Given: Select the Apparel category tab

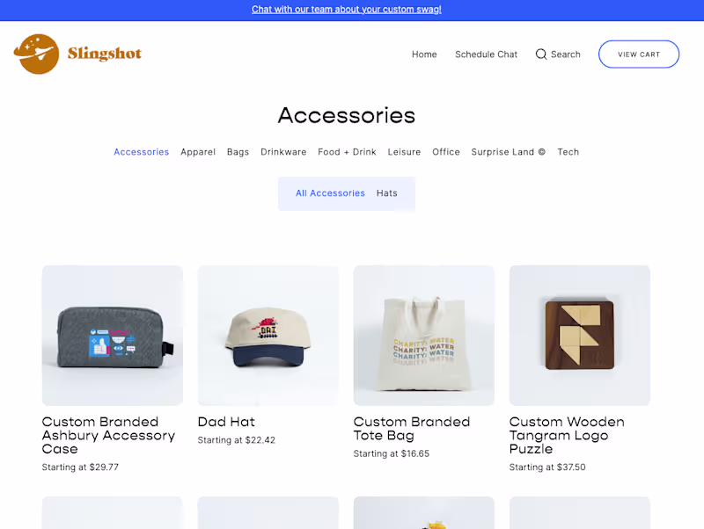Looking at the screenshot, I should tap(198, 152).
